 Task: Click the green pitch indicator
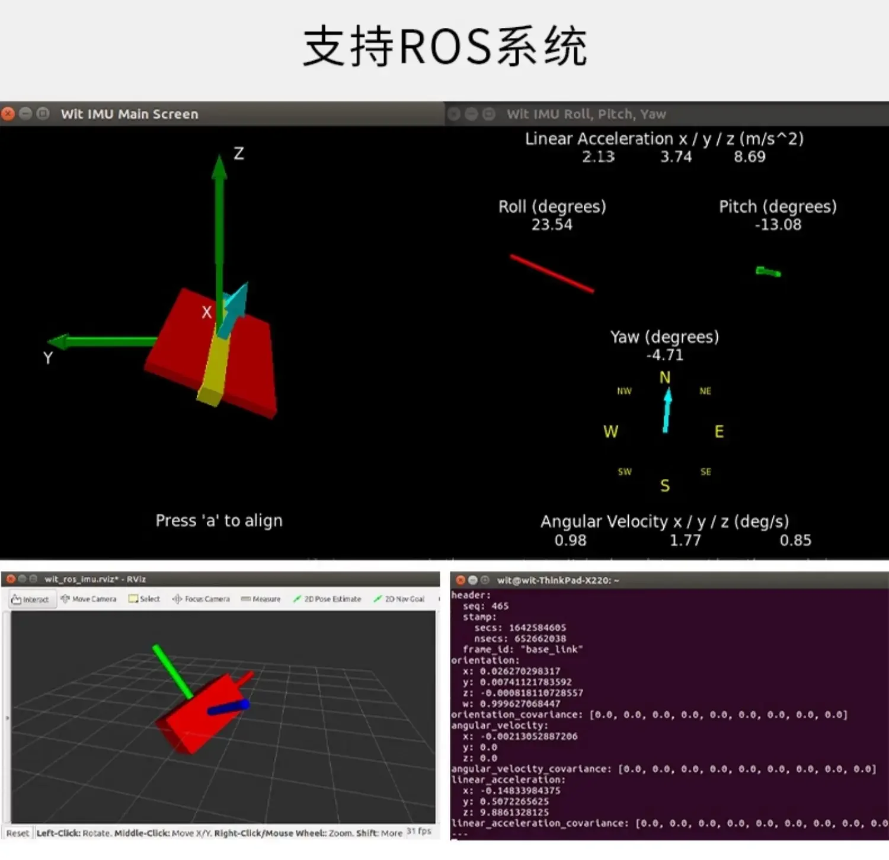pos(768,271)
